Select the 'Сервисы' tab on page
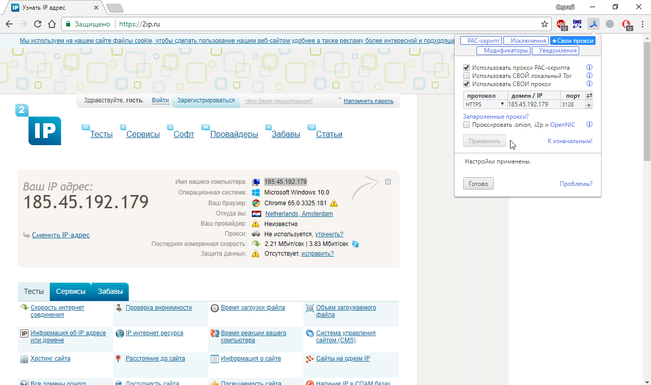Screen dimensions: 651x385 pos(70,292)
